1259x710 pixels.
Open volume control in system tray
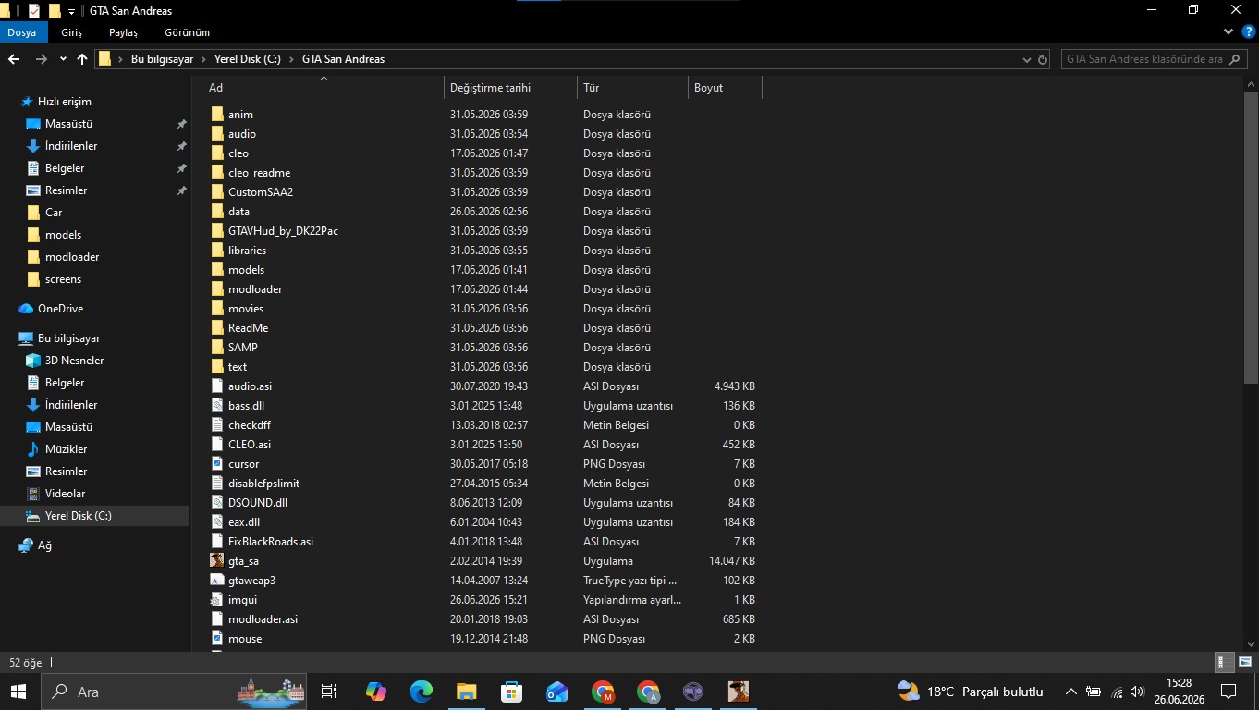(x=1137, y=692)
